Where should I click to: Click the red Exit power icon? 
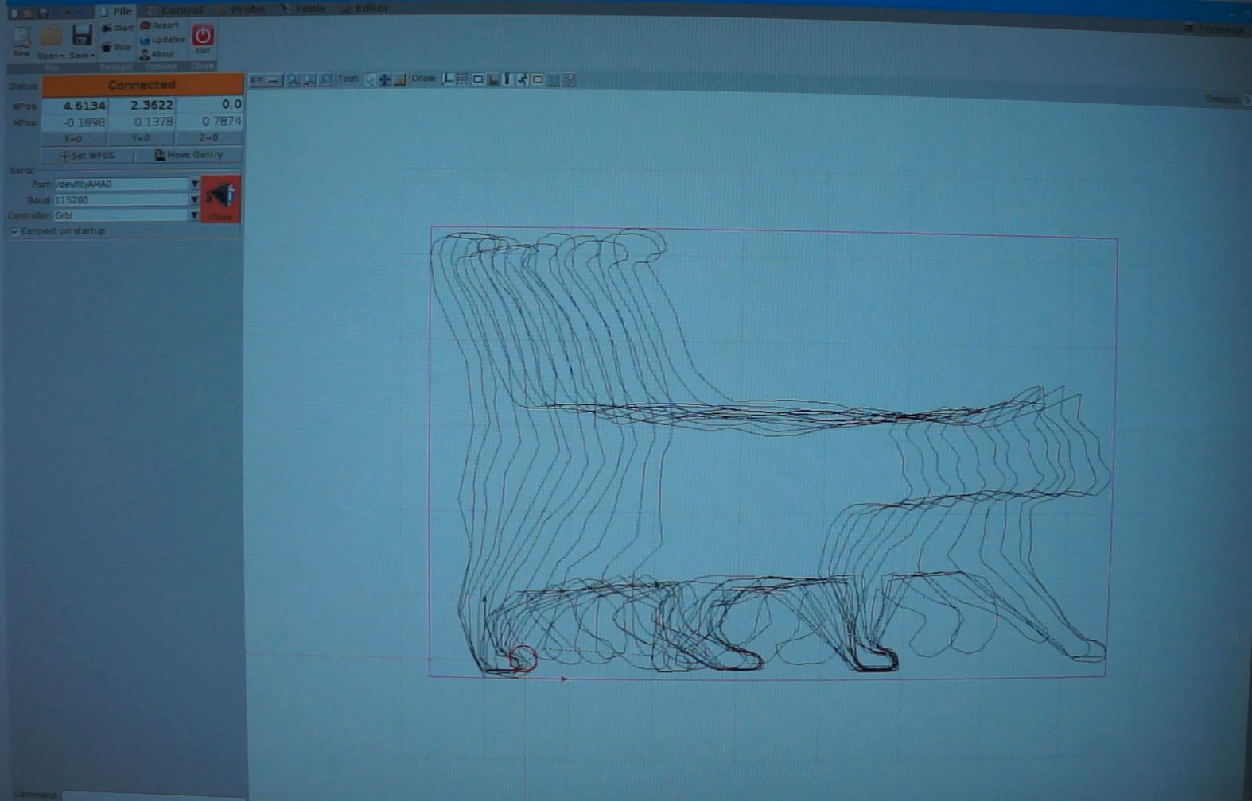tap(203, 36)
